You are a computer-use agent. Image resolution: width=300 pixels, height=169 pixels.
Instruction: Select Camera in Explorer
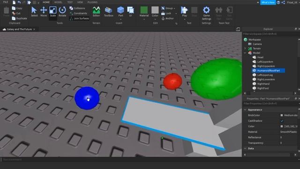pyautogui.click(x=257, y=44)
